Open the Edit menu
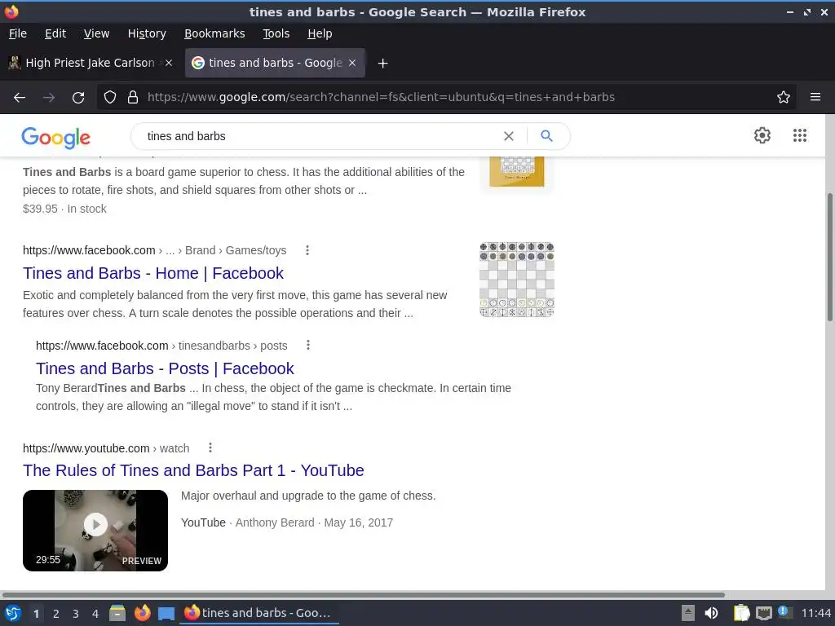This screenshot has height=626, width=835. 55,33
